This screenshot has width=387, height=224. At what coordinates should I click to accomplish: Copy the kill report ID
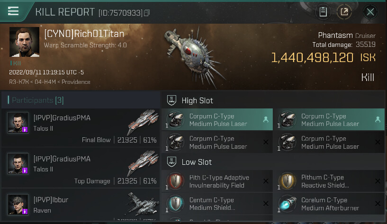(x=147, y=13)
